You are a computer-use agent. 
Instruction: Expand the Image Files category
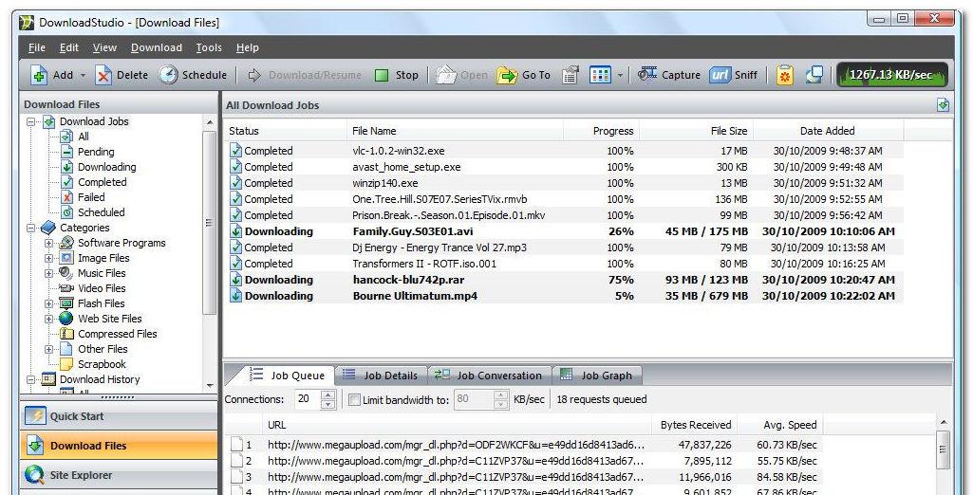click(48, 258)
